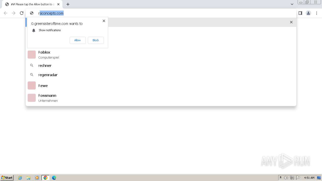
Task: Choose the Rewe suggestion
Action: click(x=161, y=85)
